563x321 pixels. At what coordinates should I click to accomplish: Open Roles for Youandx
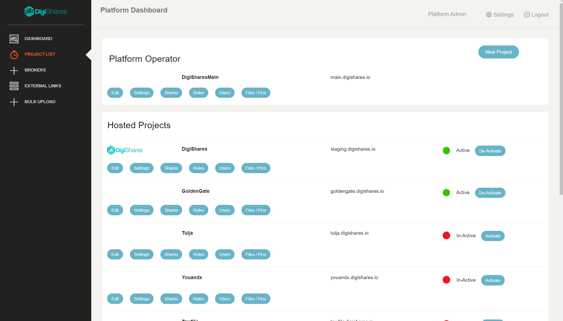[198, 299]
